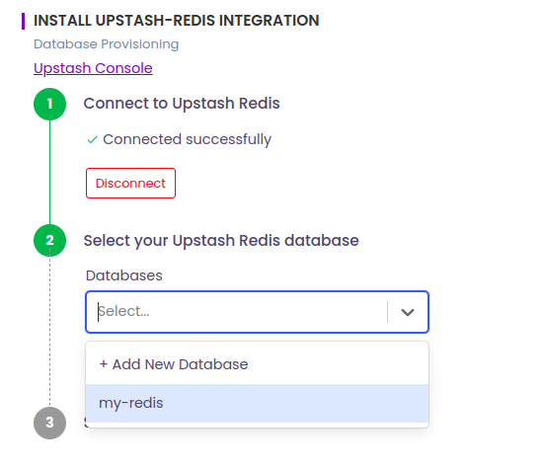Click the Disconnect button
The height and width of the screenshot is (469, 543).
[131, 184]
